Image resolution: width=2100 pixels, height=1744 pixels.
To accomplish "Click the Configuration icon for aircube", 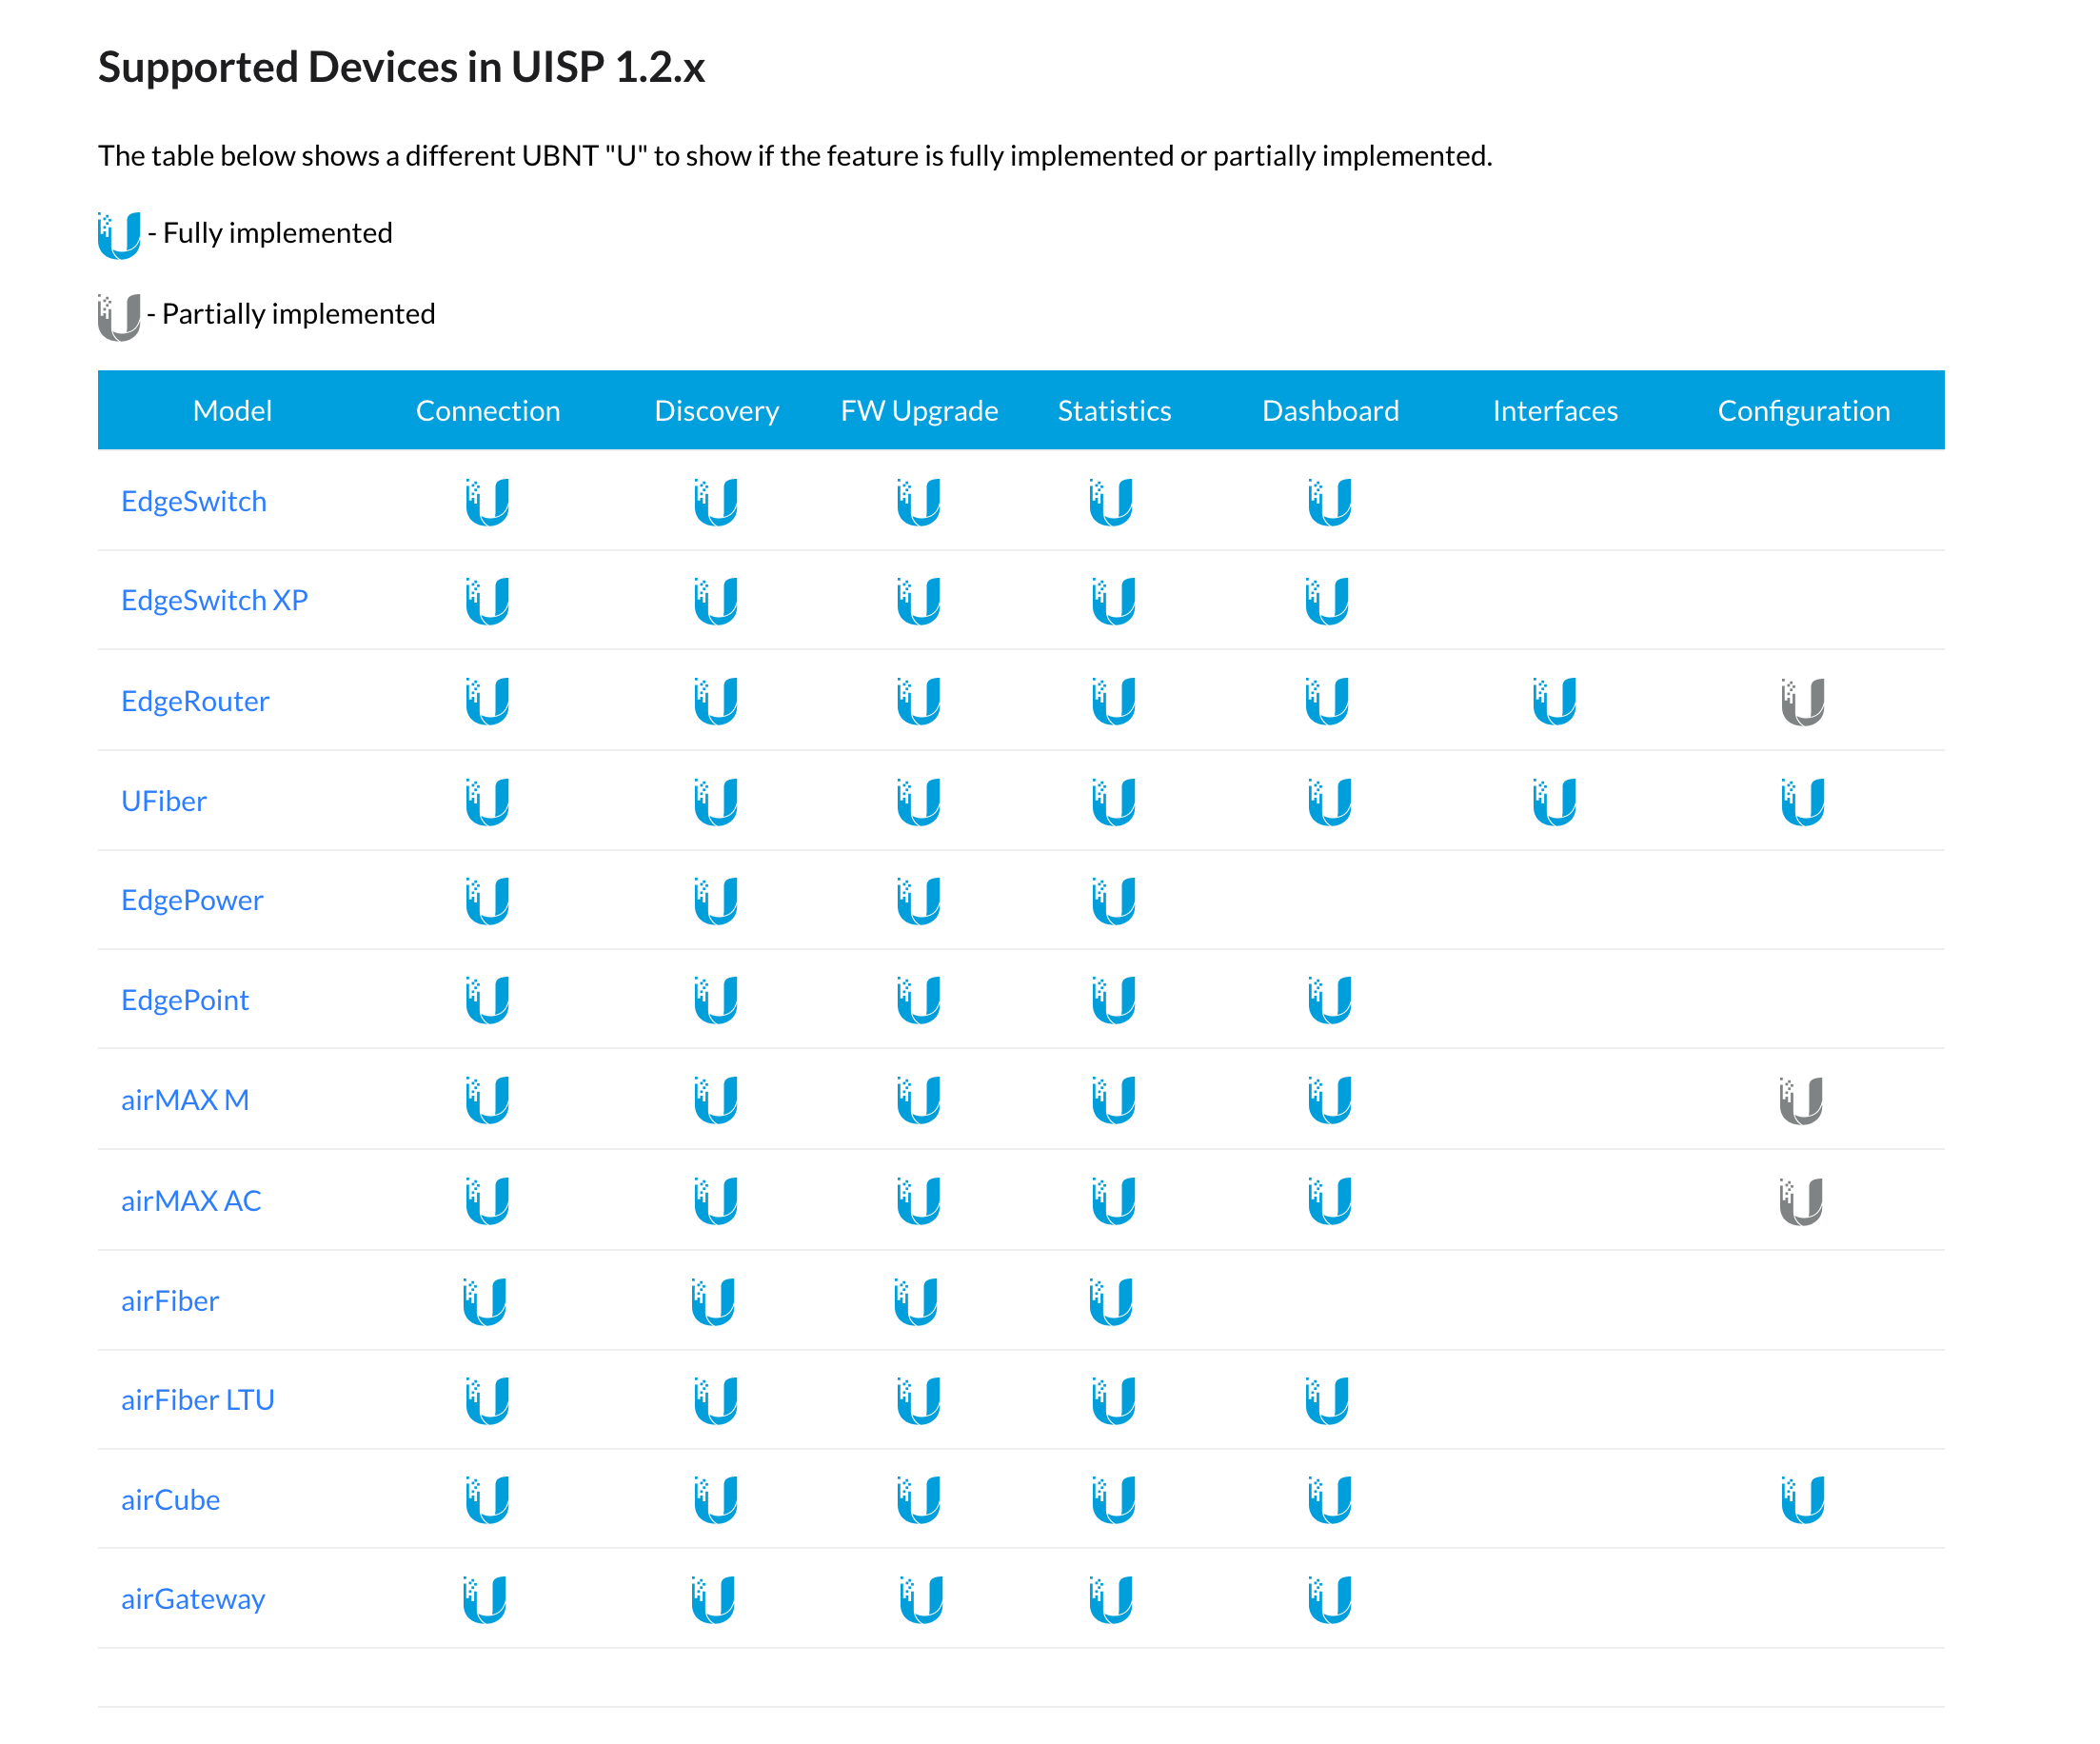I will click(x=1803, y=1501).
